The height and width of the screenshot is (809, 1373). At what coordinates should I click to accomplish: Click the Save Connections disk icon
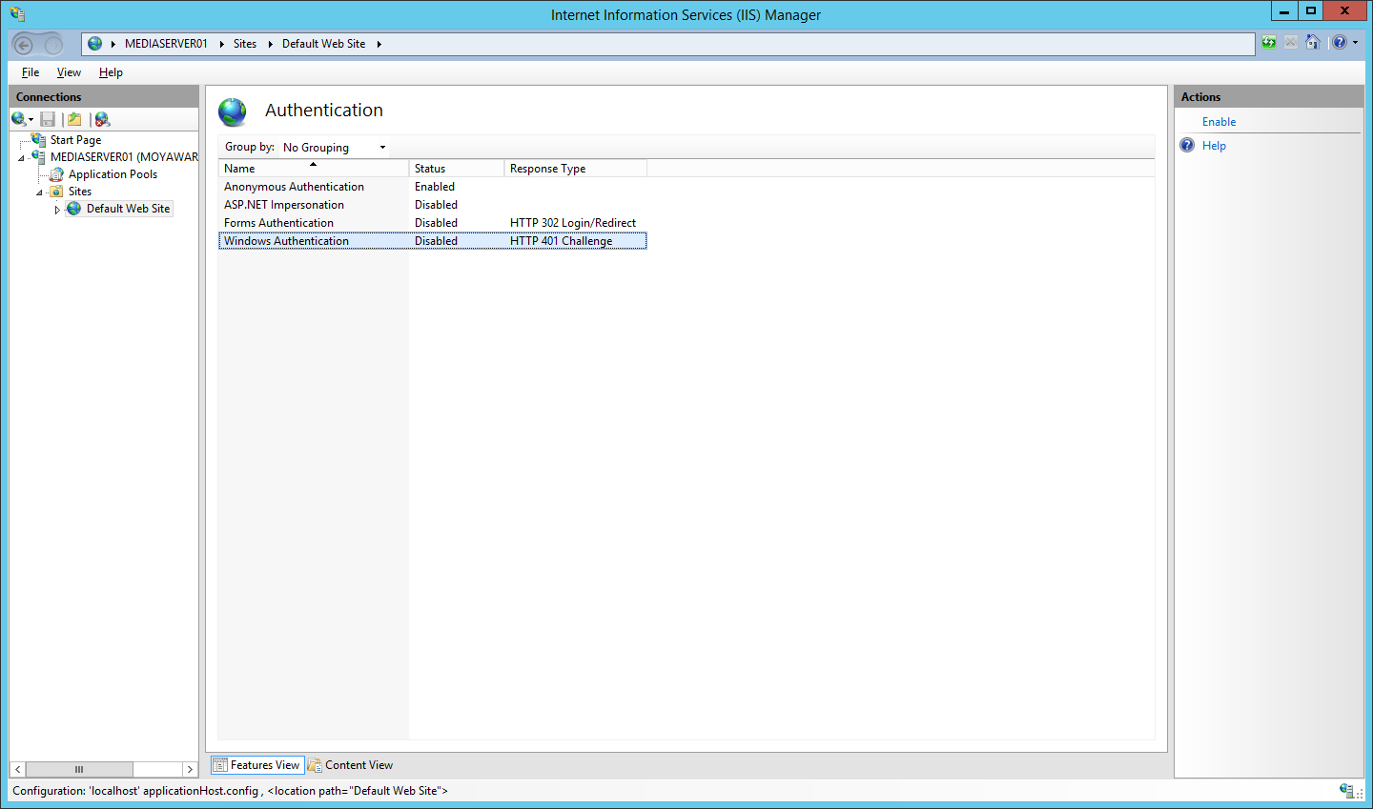tap(48, 119)
